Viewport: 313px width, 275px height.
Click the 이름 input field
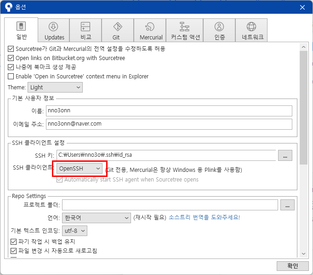(x=169, y=111)
